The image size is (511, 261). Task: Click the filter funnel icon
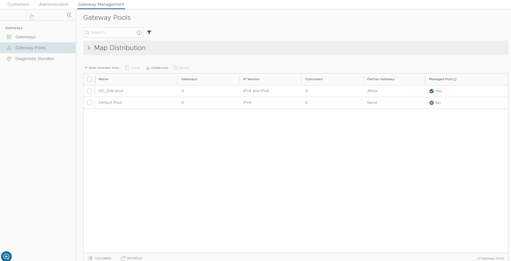(x=149, y=33)
